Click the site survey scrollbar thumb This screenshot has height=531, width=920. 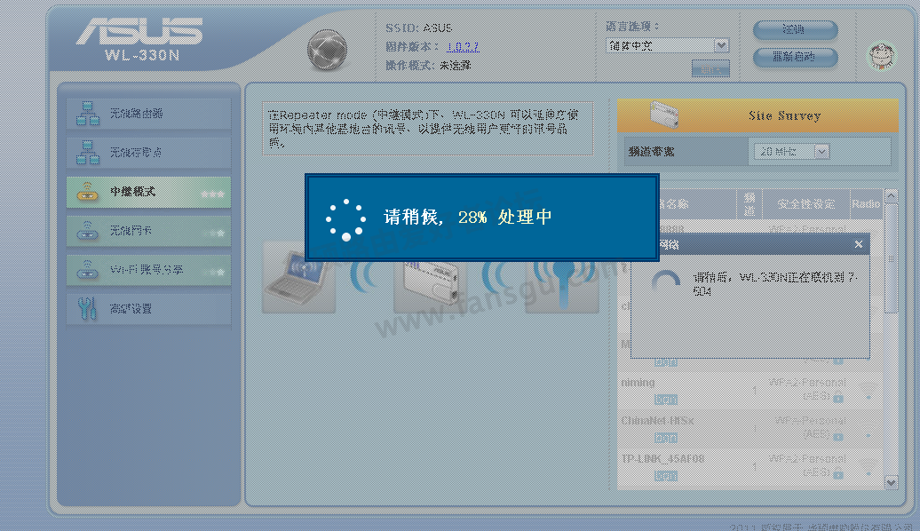[x=891, y=258]
